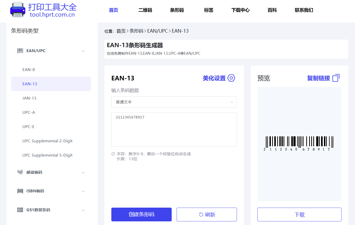
Task: Click the 输入条码数据 label
Action: click(125, 90)
